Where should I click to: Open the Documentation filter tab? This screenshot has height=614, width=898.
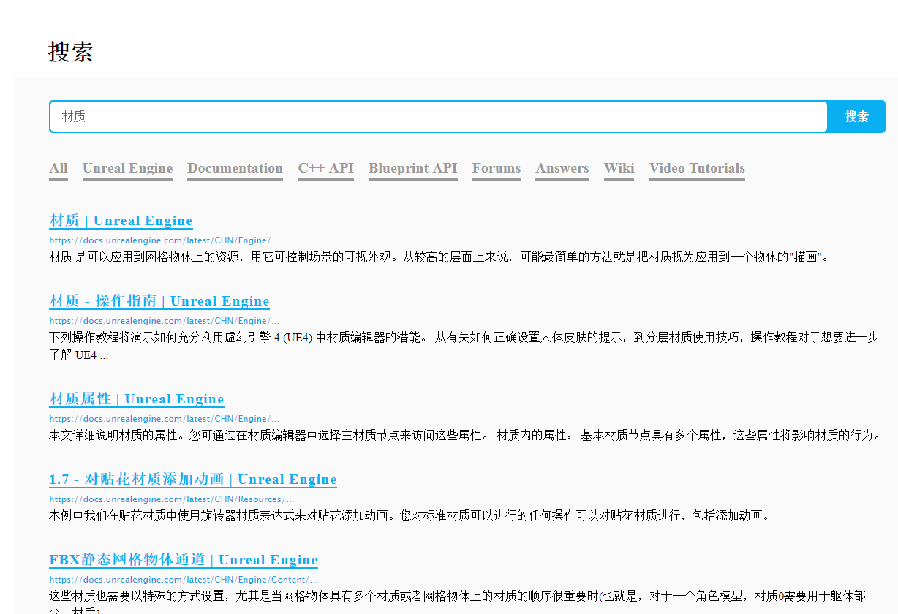tap(235, 169)
